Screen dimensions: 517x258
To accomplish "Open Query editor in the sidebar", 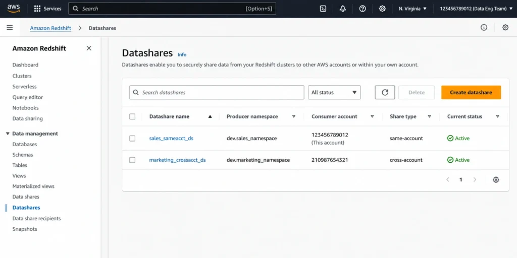I will (28, 97).
